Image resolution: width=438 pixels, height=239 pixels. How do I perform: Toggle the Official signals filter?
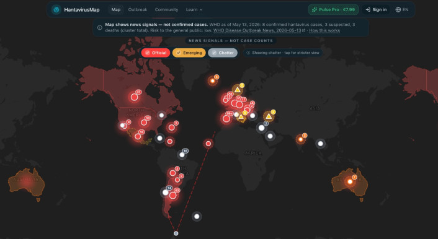[156, 53]
